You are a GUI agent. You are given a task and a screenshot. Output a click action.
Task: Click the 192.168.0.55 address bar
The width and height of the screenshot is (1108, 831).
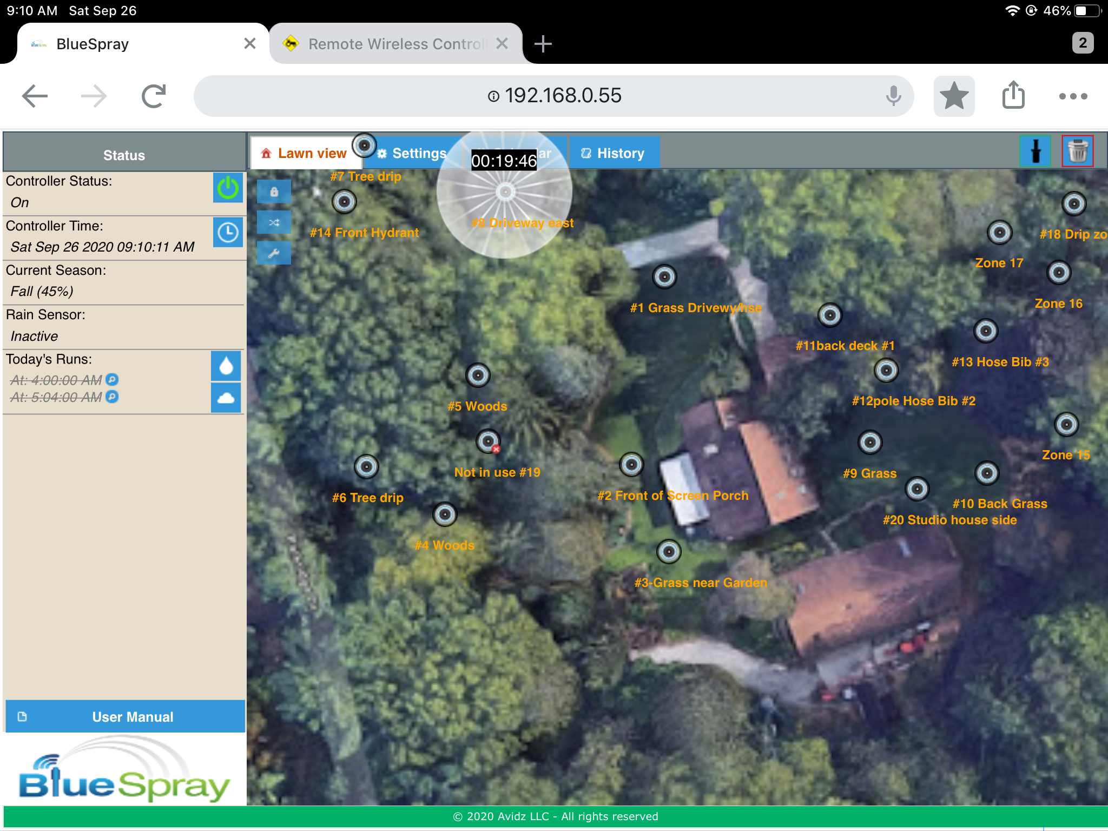tap(554, 96)
